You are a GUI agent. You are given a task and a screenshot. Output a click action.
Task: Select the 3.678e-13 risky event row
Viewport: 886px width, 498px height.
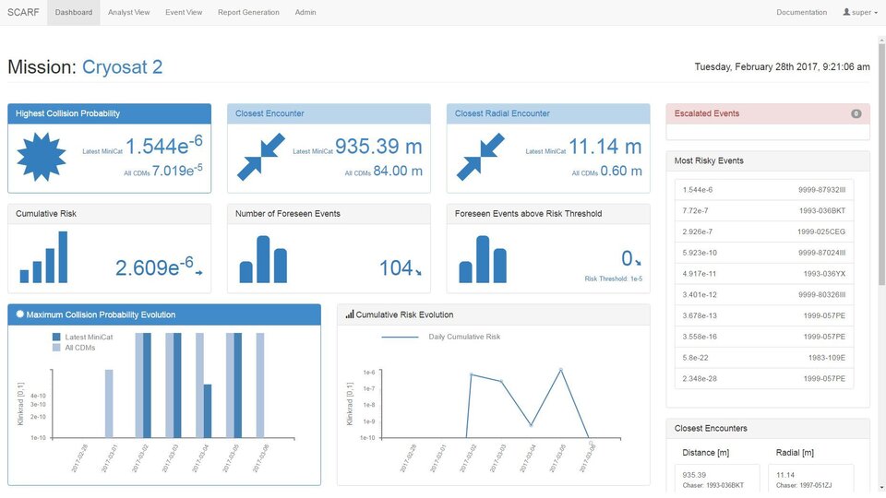coord(764,315)
